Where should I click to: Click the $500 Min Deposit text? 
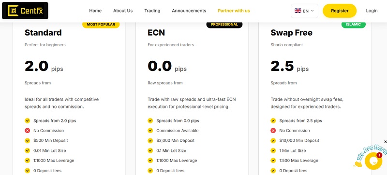tap(51, 141)
